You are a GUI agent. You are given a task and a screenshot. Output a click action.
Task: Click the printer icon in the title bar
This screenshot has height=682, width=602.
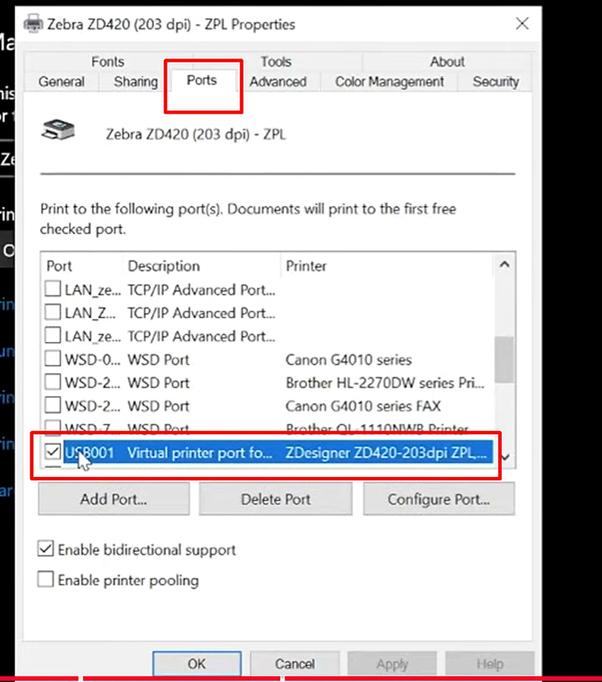click(33, 24)
